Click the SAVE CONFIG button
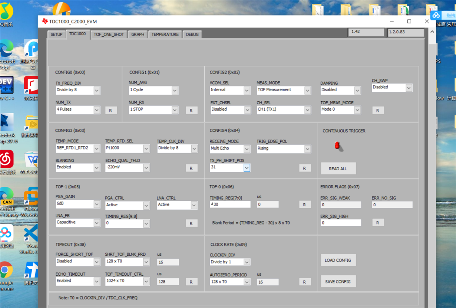The image size is (456, 308). 338,282
